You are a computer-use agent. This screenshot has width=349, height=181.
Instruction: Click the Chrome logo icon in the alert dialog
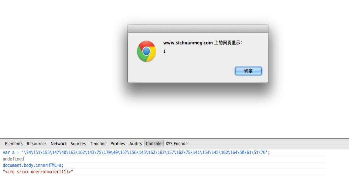[x=146, y=51]
